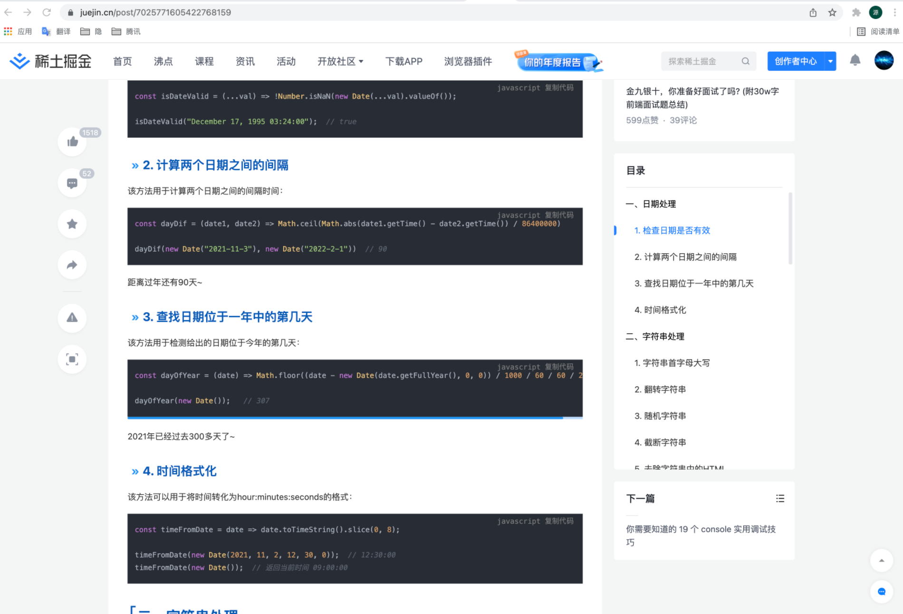Like the article with the thumbs-up icon
Image resolution: width=903 pixels, height=614 pixels.
pos(72,142)
